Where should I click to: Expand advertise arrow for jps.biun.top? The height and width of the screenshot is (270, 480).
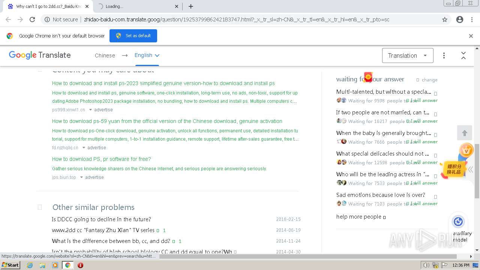click(x=82, y=177)
